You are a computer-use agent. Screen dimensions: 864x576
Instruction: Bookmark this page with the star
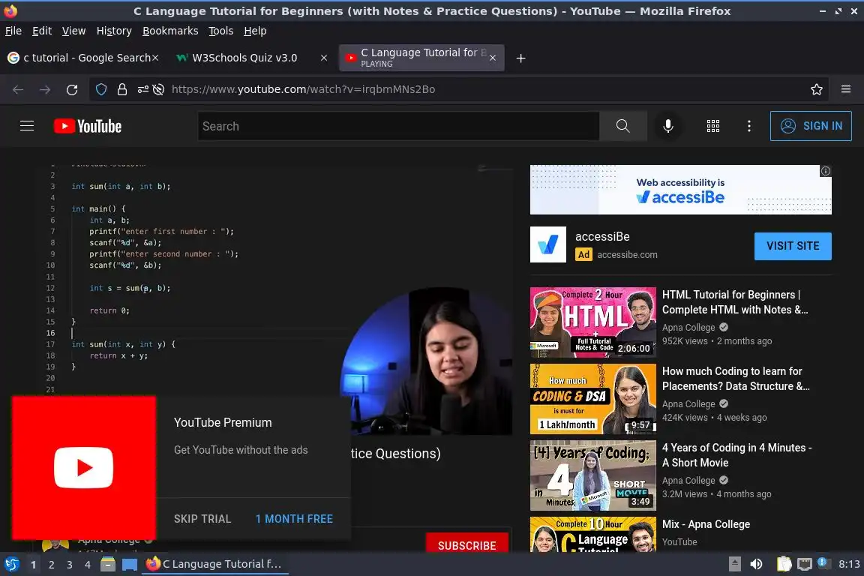[817, 89]
